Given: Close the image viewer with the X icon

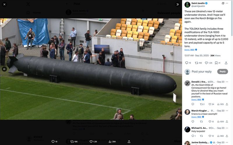Looking at the screenshot, I should pyautogui.click(x=4, y=4).
